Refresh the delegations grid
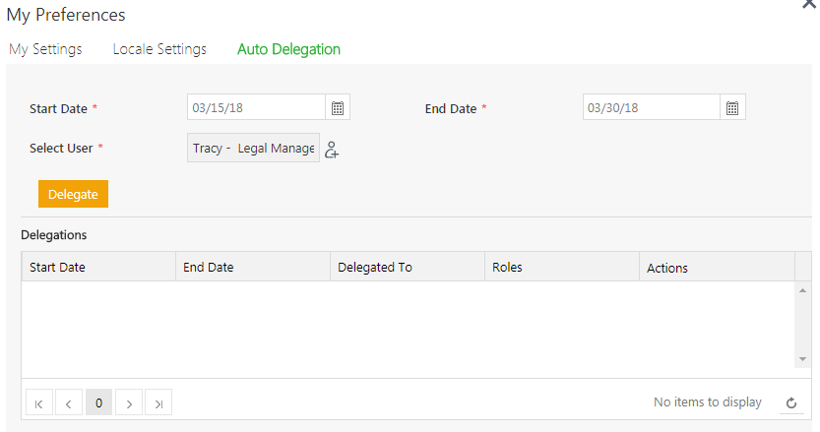This screenshot has width=820, height=432. pos(790,402)
